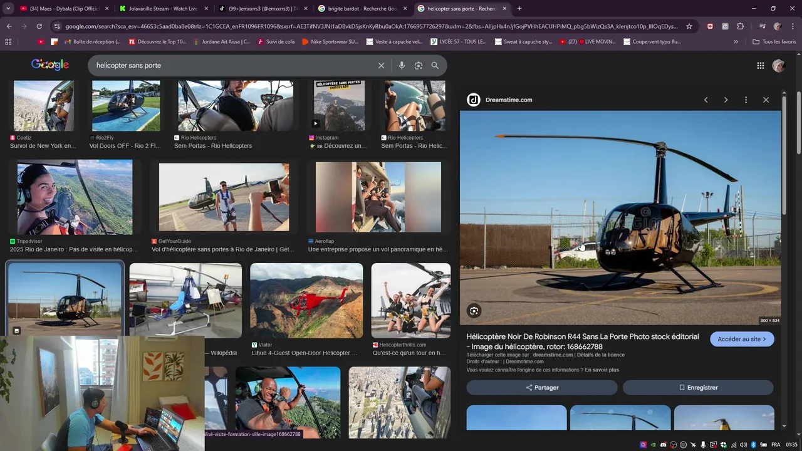The height and width of the screenshot is (451, 802).
Task: Open the Google account profile avatar
Action: [779, 66]
